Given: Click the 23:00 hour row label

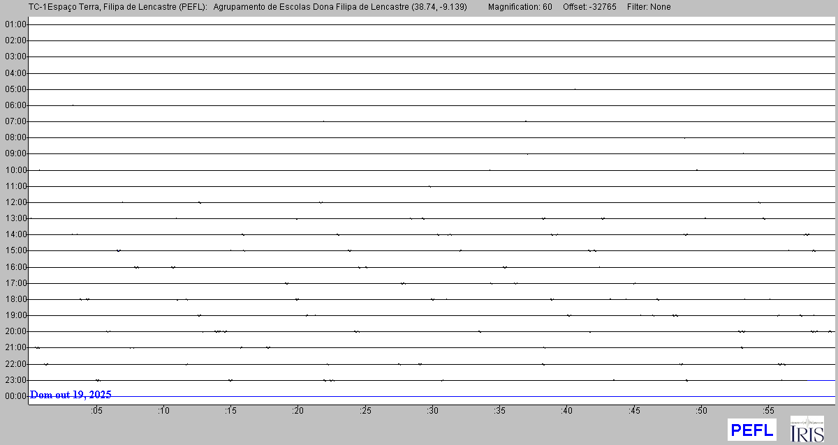Looking at the screenshot, I should pyautogui.click(x=15, y=380).
